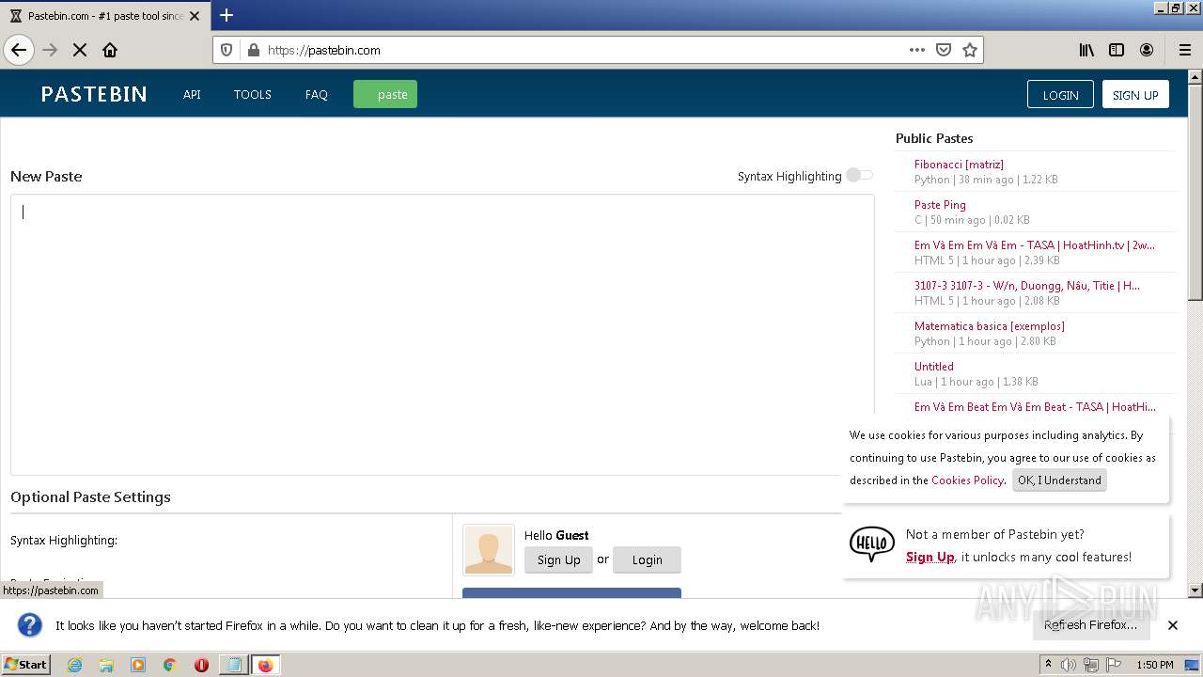Viewport: 1203px width, 677px height.
Task: Open the 3107-3 W/n, Duongg paste
Action: pyautogui.click(x=1027, y=285)
